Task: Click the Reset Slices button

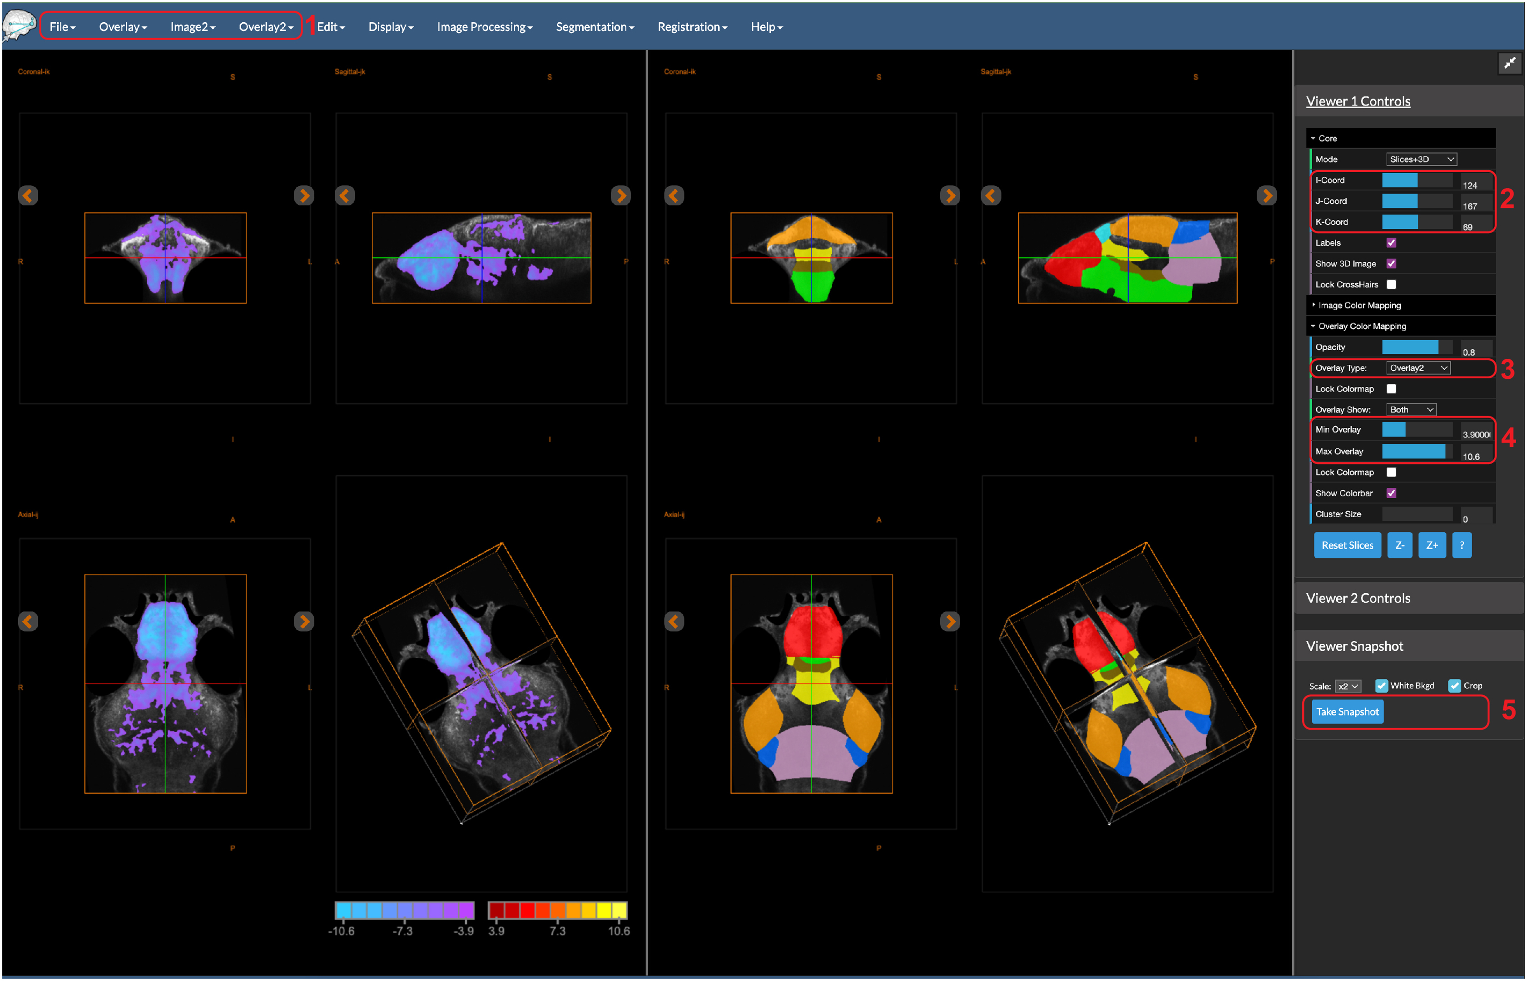Action: pyautogui.click(x=1347, y=545)
